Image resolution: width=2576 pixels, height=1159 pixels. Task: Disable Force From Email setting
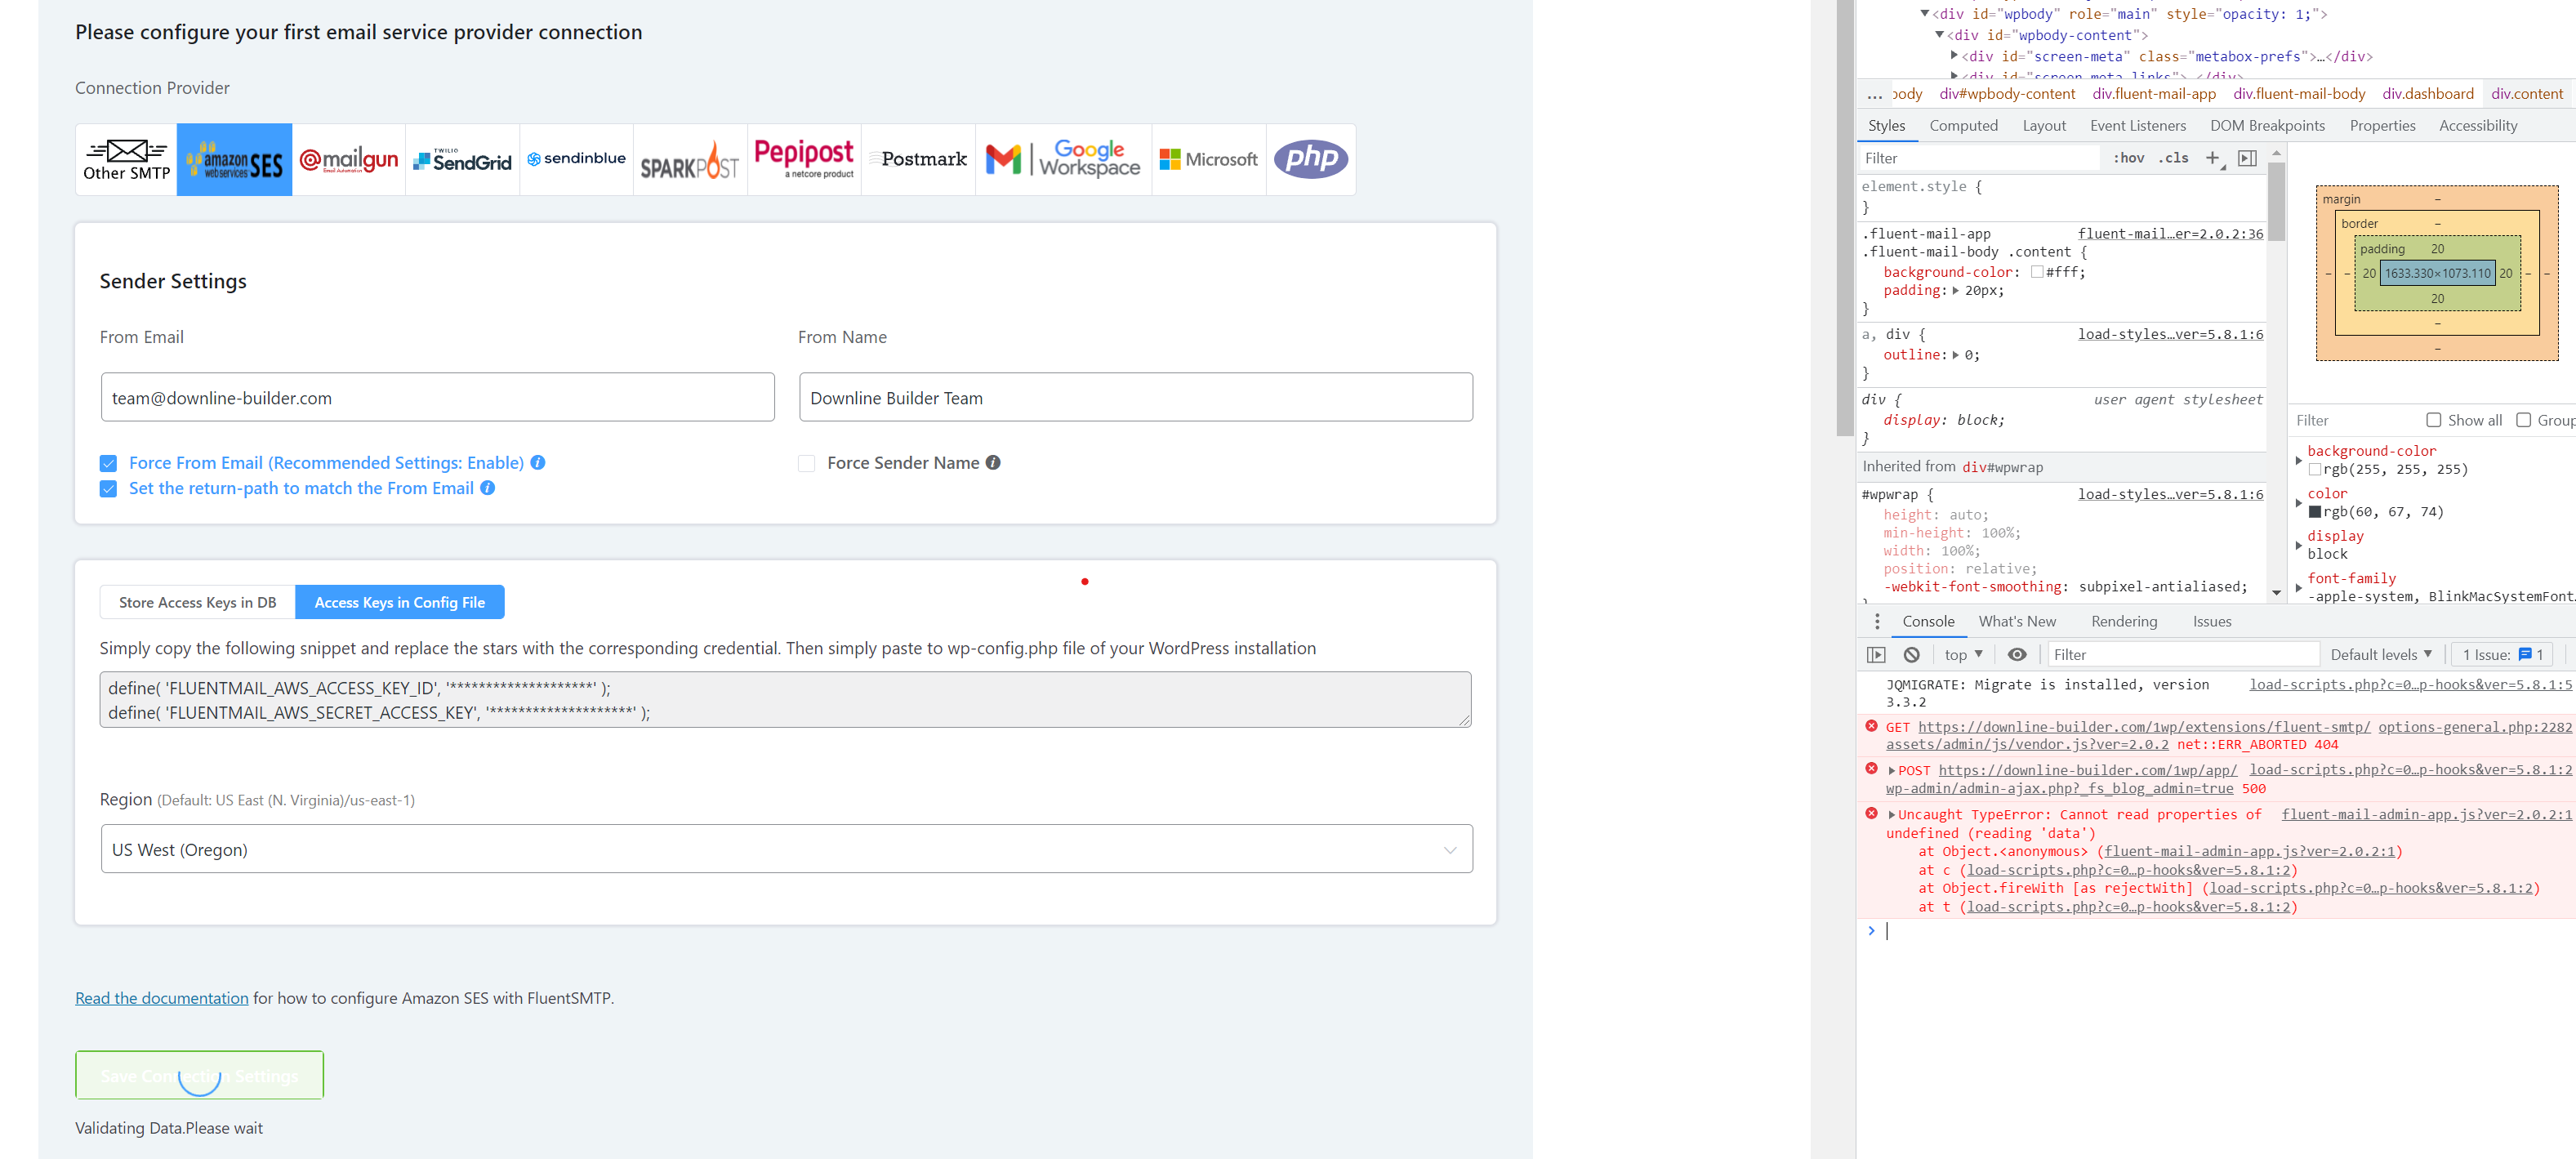click(108, 463)
